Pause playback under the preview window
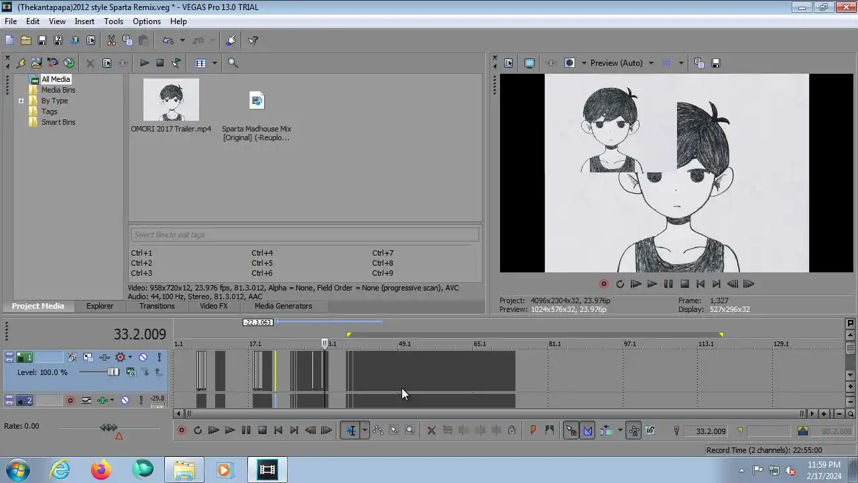Screen dimensions: 858x483 point(668,284)
